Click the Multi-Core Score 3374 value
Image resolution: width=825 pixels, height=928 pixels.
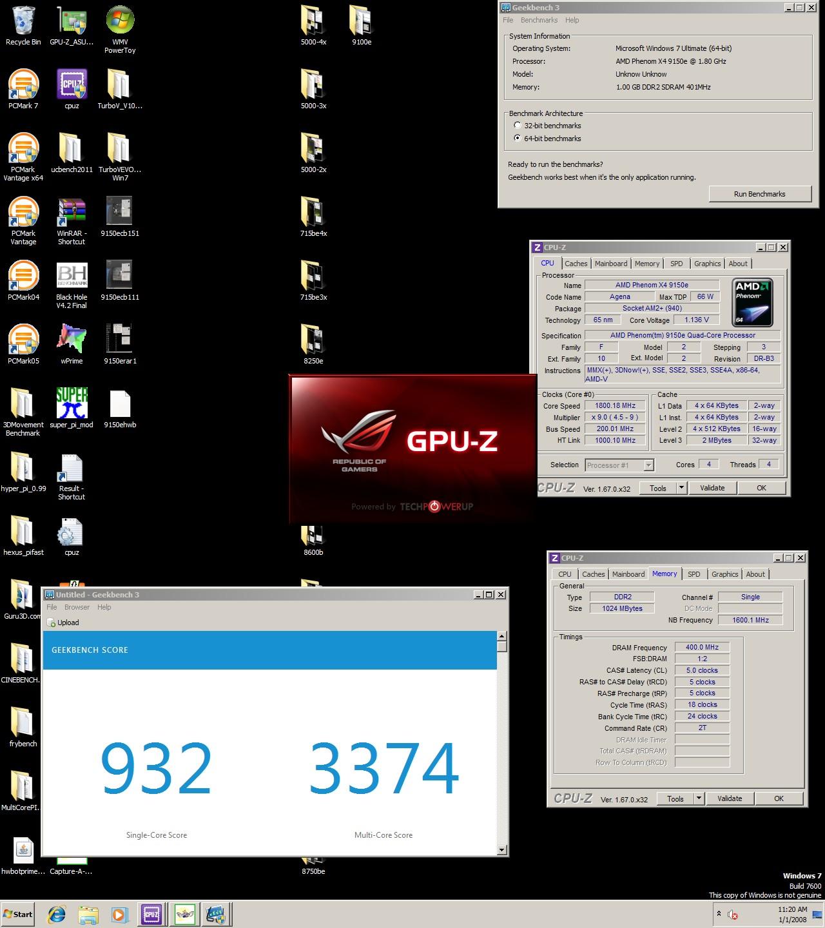(384, 768)
